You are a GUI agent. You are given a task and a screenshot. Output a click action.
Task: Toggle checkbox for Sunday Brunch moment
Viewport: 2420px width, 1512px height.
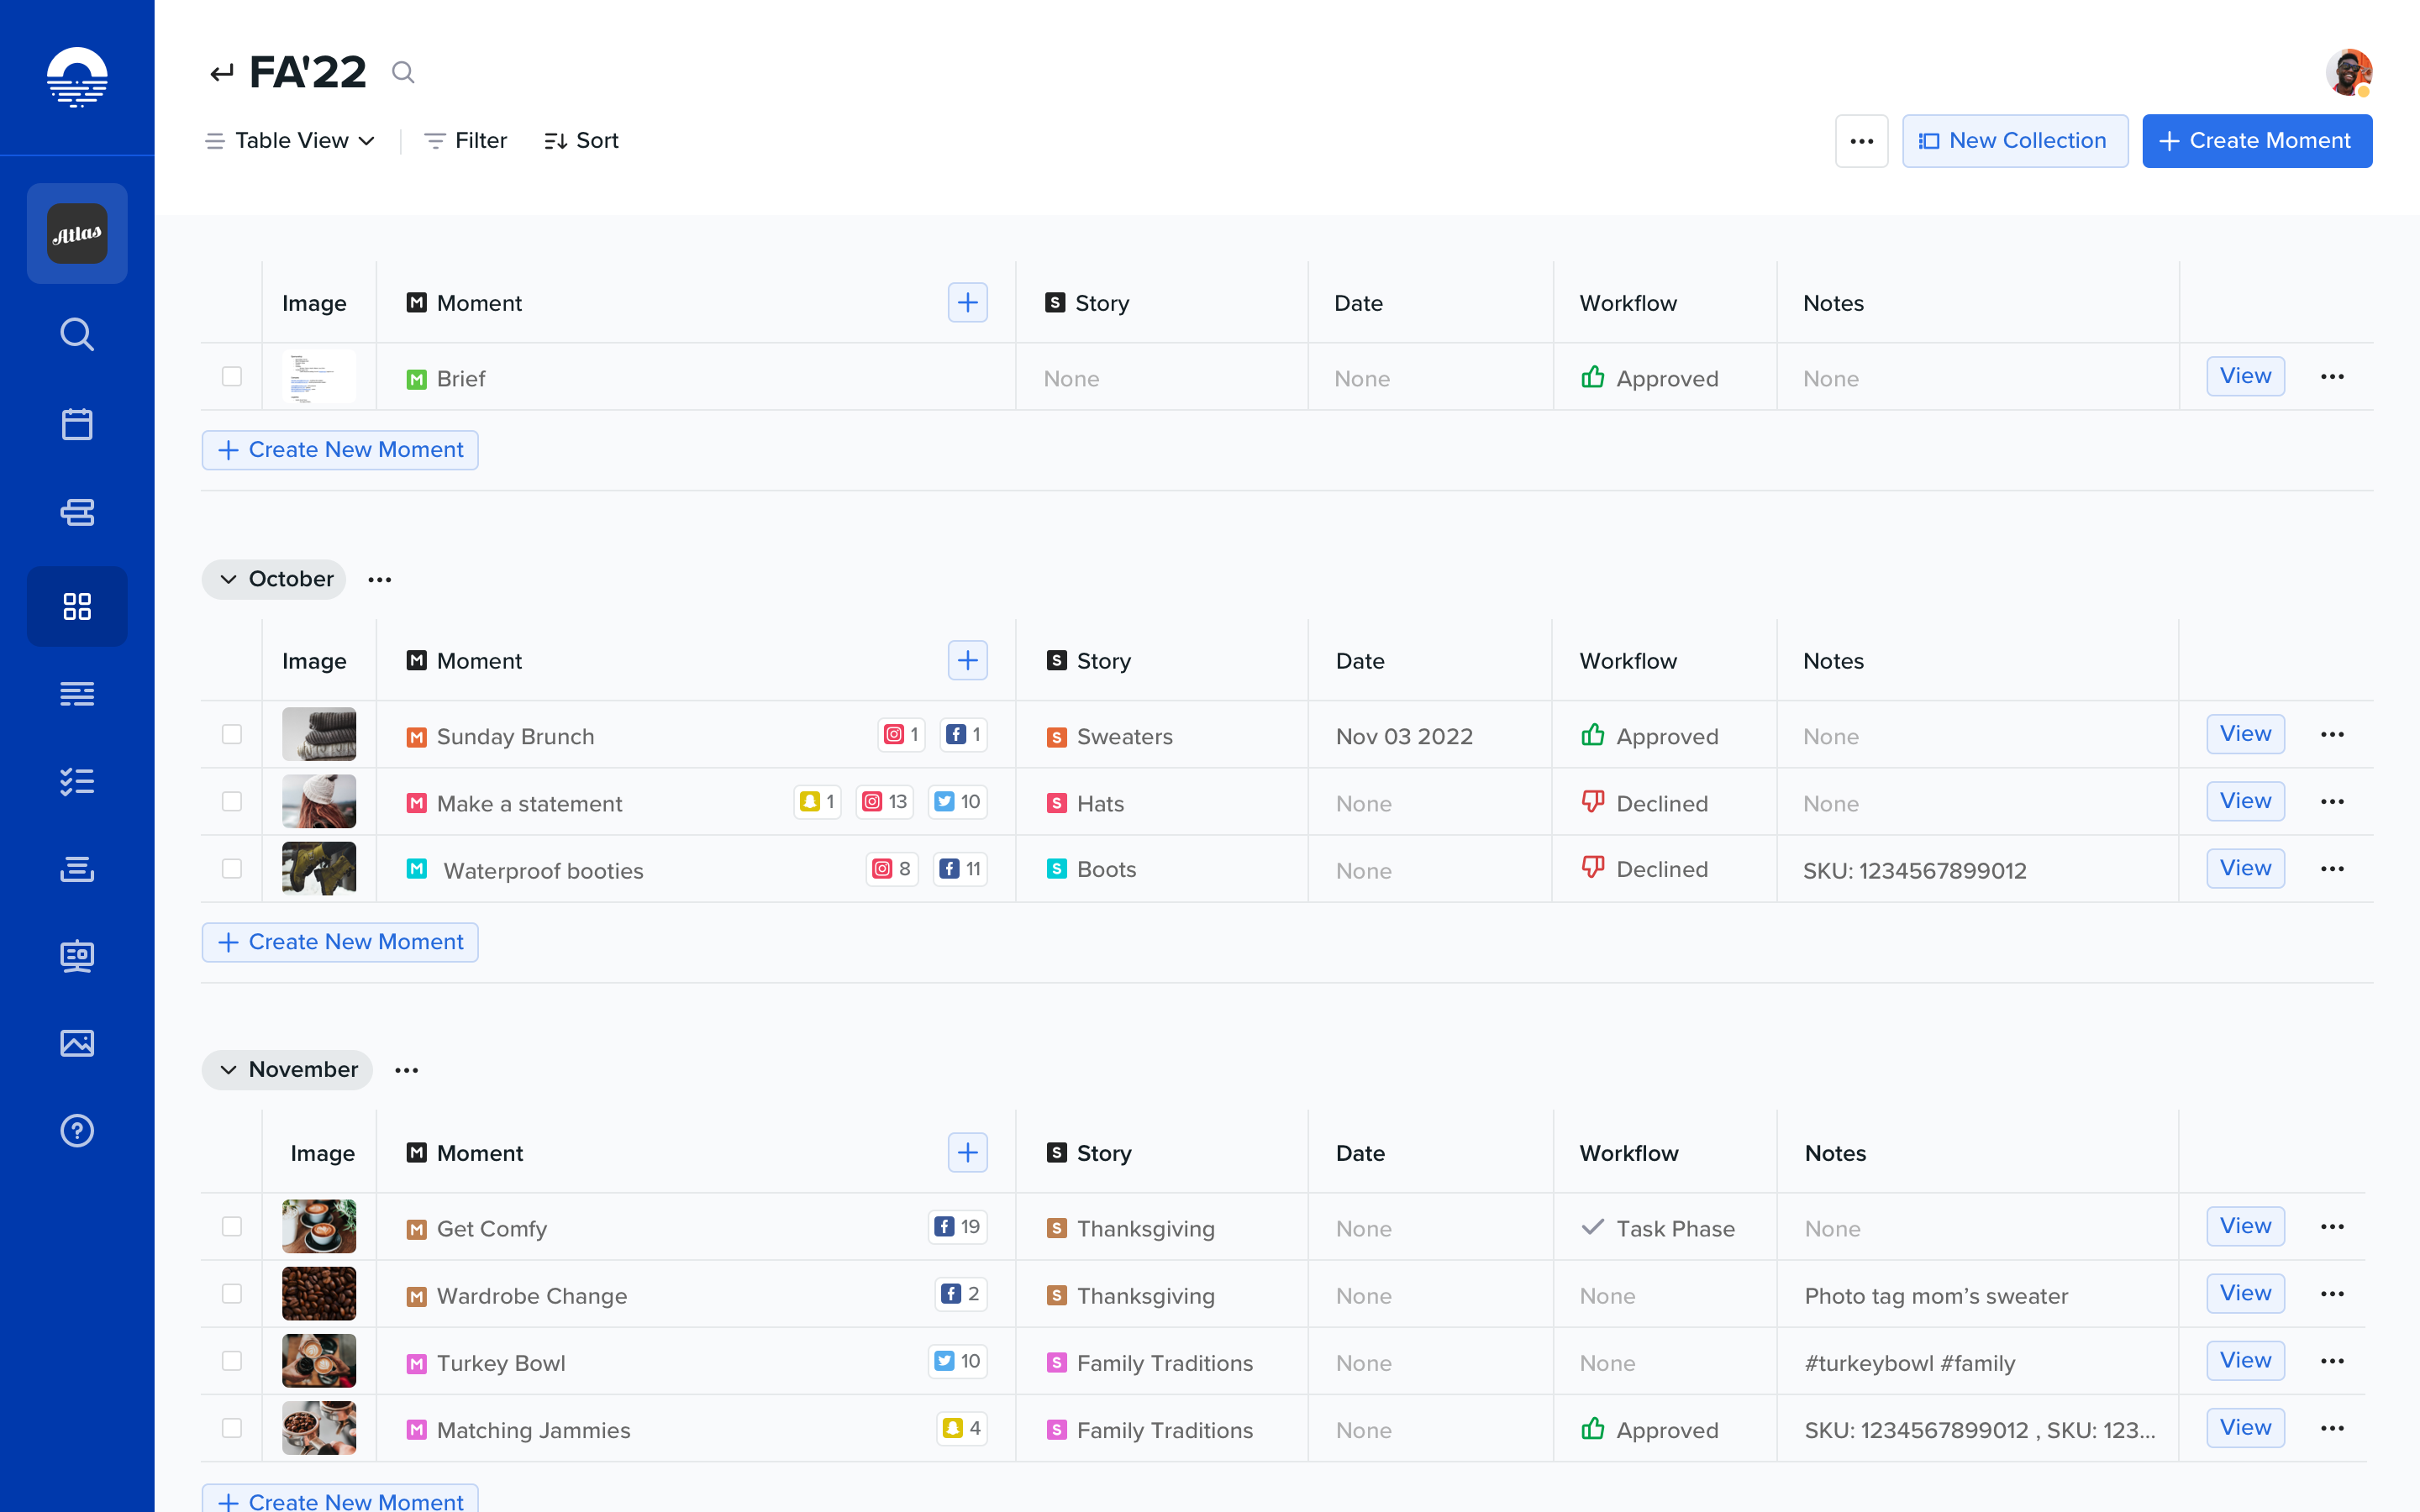[230, 733]
